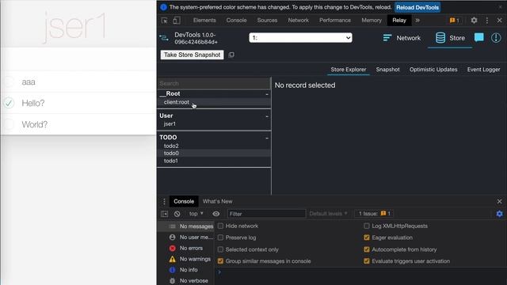507x285 pixels.
Task: Open the Relay Network panel
Action: point(402,38)
